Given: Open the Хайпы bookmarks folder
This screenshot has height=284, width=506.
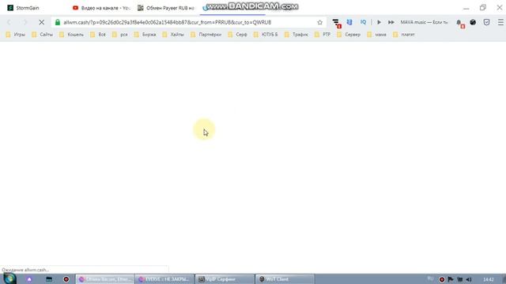Looking at the screenshot, I should point(173,35).
